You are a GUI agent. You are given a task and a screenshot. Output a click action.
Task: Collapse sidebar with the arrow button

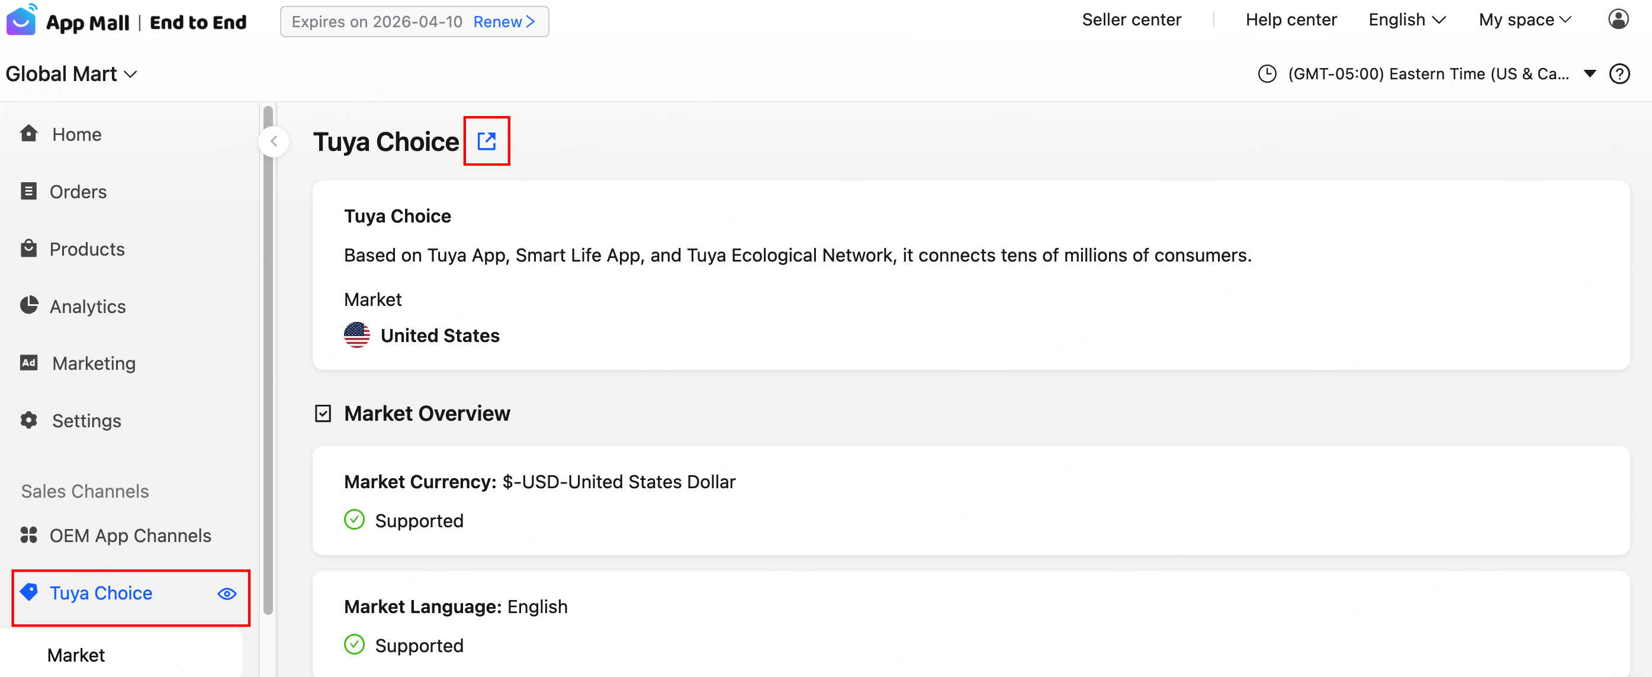274,141
